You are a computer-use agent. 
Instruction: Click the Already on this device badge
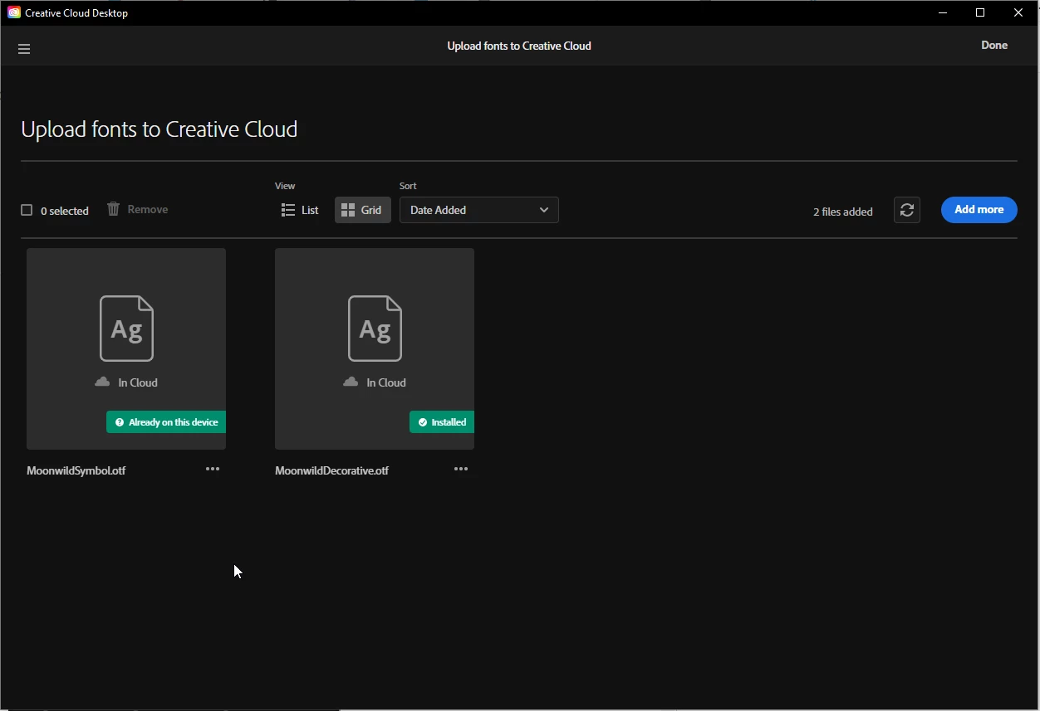coord(166,422)
